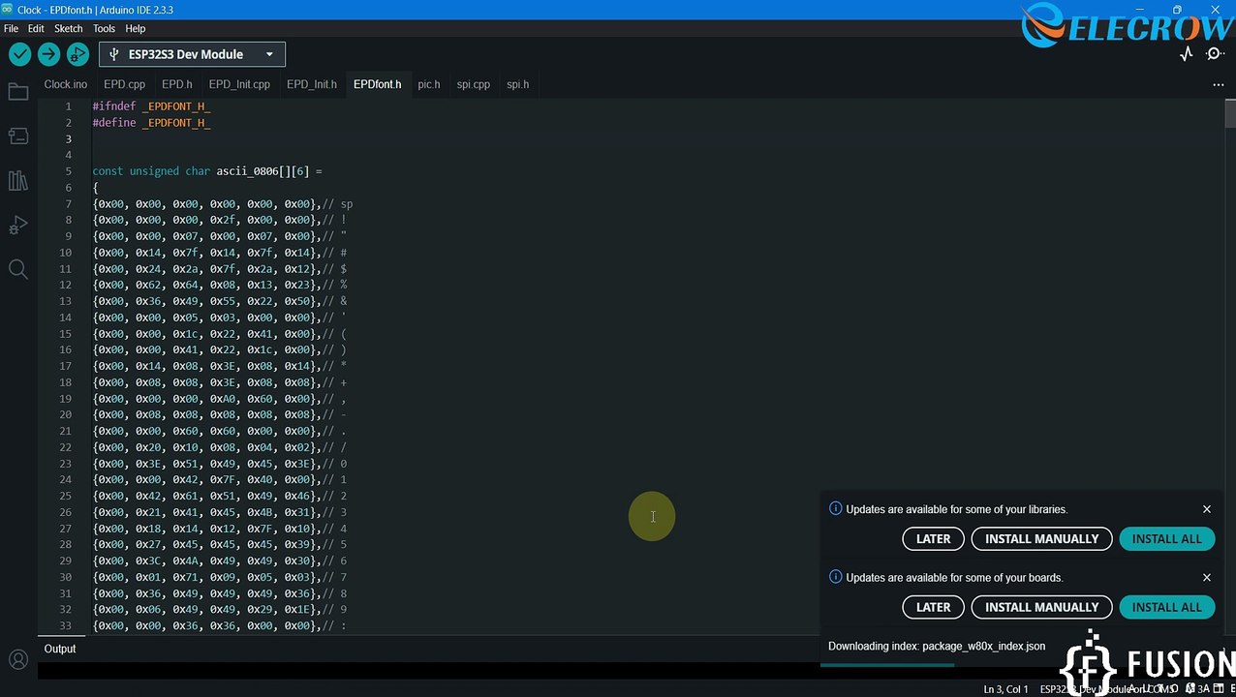Start the Debug toolbar icon
This screenshot has width=1236, height=697.
(77, 54)
